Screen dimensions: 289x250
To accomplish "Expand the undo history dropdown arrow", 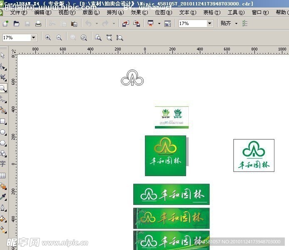I will click(97, 24).
